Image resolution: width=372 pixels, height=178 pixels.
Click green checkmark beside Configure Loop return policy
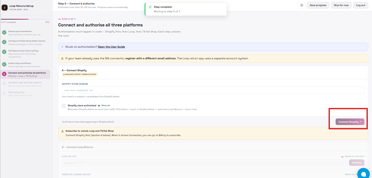[4, 52]
